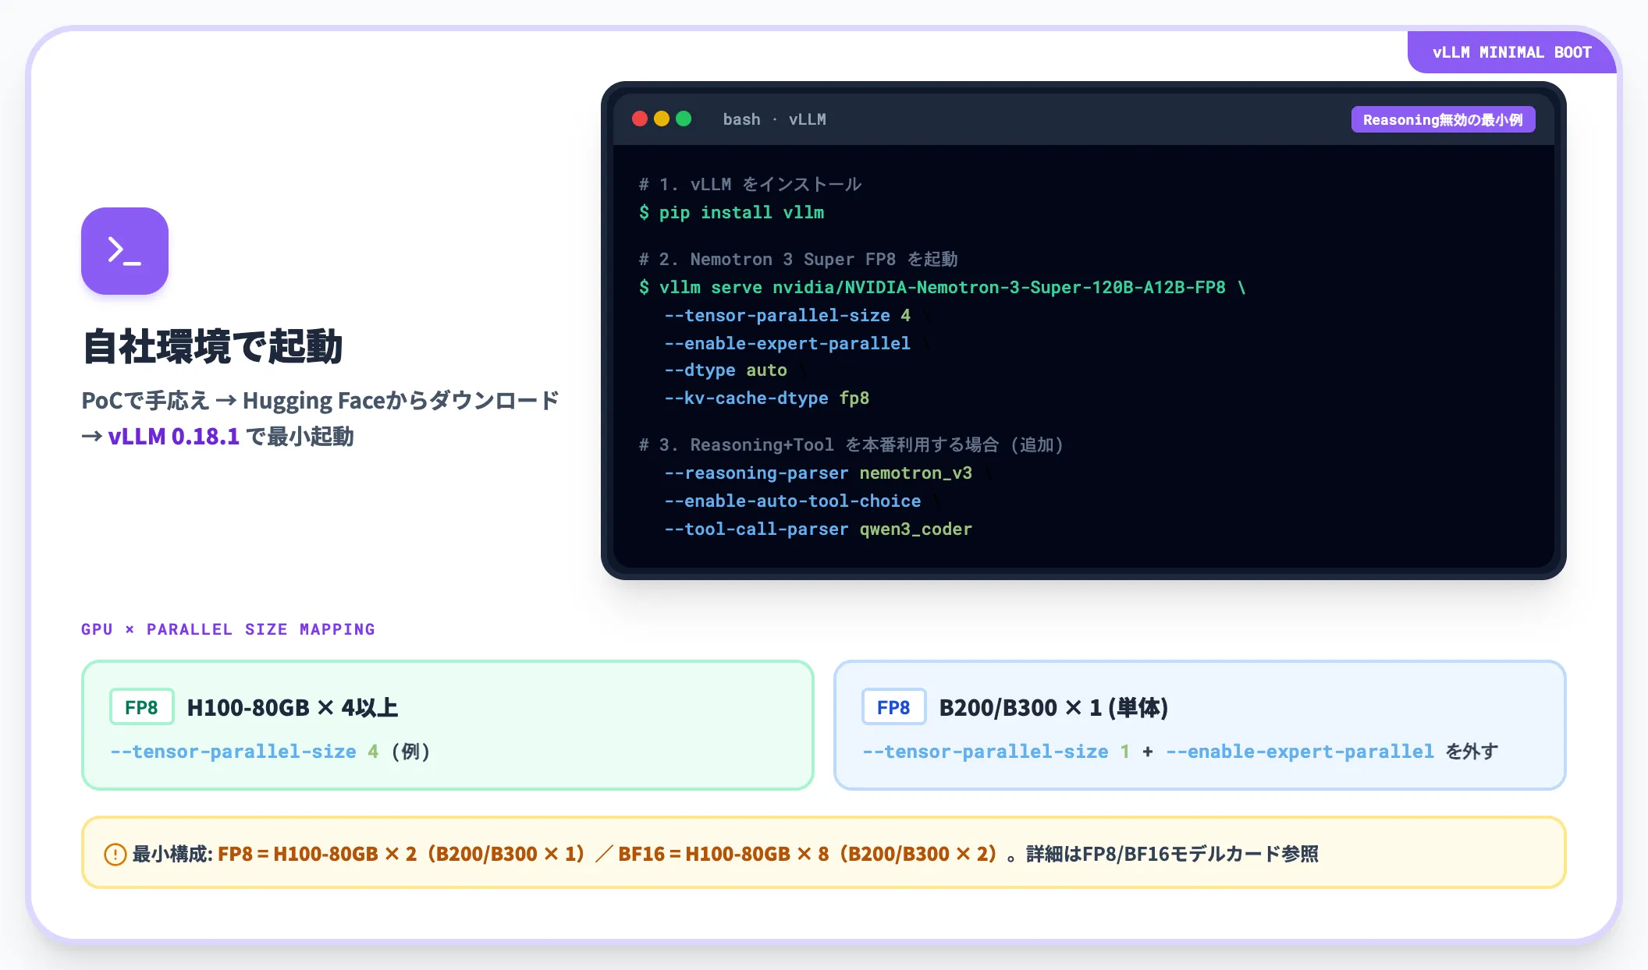
Task: Click the 'bash · vLLM' terminal title
Action: 774,119
